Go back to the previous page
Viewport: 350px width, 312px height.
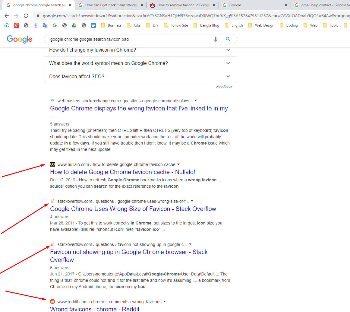6,16
